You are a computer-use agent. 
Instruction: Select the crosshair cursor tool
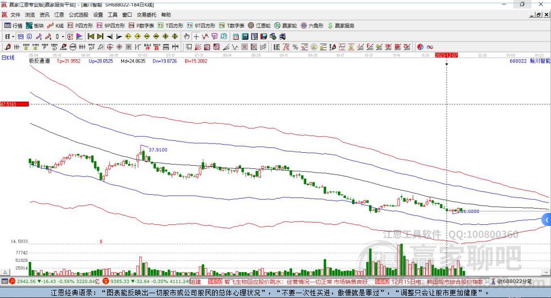pyautogui.click(x=196, y=37)
